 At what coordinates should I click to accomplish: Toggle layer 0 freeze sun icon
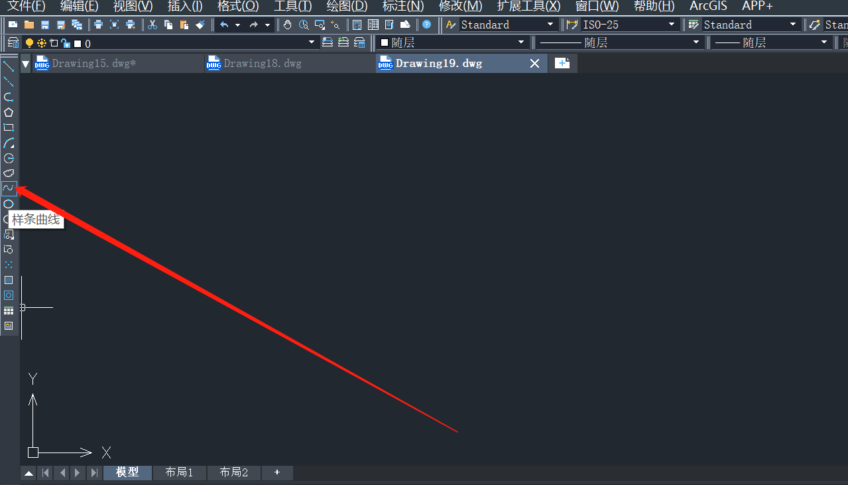point(42,42)
